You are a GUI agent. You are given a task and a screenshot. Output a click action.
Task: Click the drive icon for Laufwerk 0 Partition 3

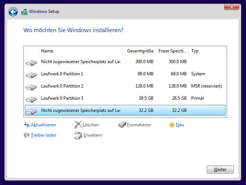tap(31, 100)
